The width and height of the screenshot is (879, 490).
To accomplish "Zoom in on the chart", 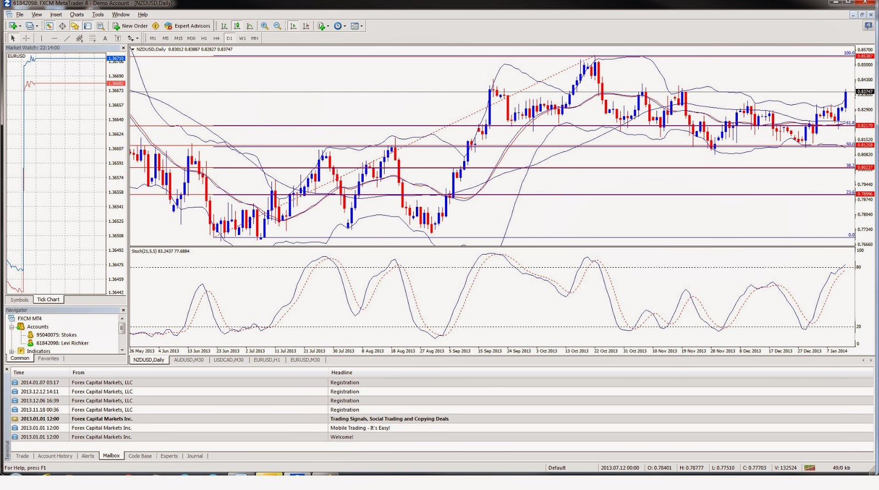I will (264, 26).
